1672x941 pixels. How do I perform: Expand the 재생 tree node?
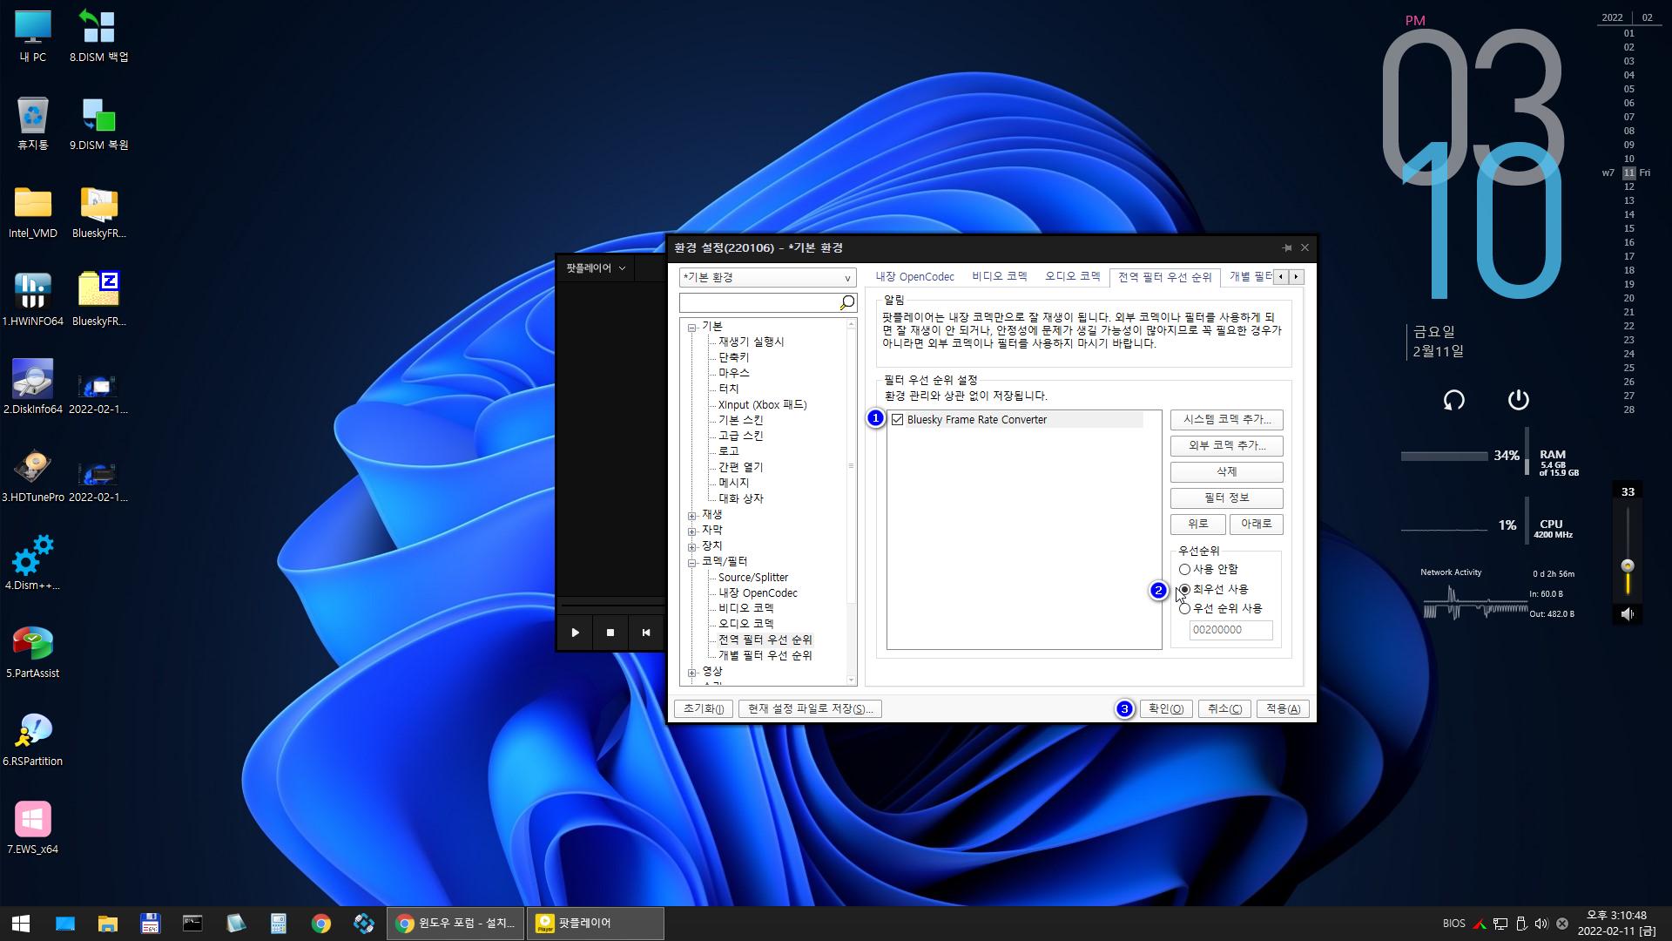point(692,516)
